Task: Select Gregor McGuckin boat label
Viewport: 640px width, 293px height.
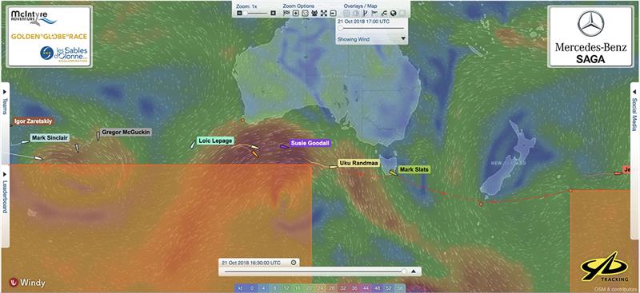Action: click(x=126, y=133)
